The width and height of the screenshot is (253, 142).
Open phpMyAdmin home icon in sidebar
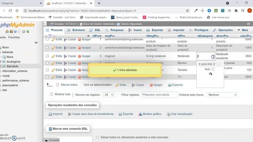click(7, 32)
